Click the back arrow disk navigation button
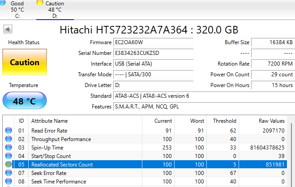Viewport: 295px width, 187px height. pos(8,29)
